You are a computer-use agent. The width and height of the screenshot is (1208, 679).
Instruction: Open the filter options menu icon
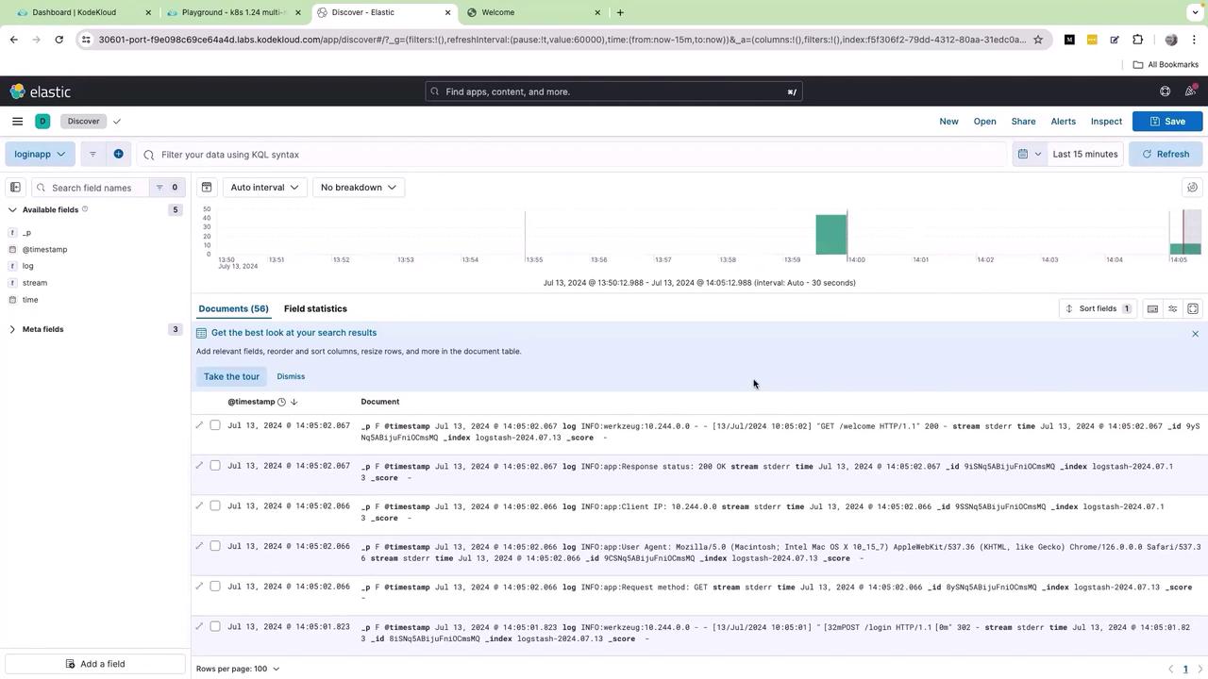(x=92, y=154)
